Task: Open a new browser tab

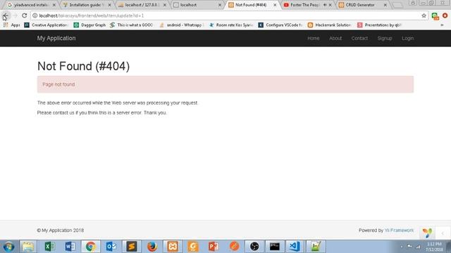Action: pos(397,5)
